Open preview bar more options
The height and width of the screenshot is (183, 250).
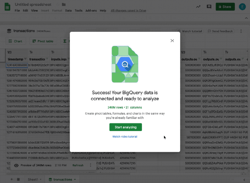pyautogui.click(x=90, y=165)
